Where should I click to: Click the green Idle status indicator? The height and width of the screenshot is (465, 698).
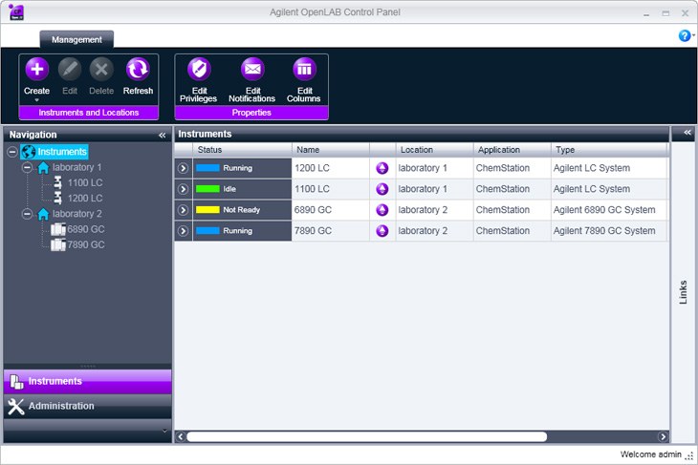(x=207, y=189)
